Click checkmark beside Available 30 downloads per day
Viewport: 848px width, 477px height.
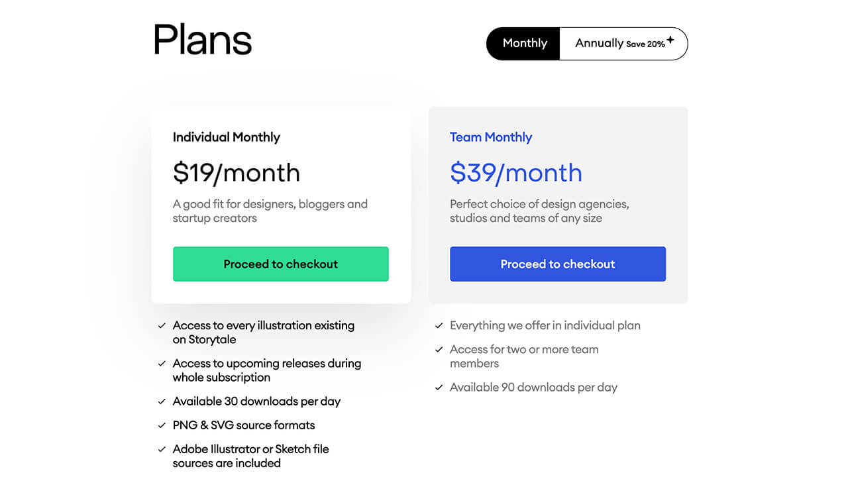(162, 401)
